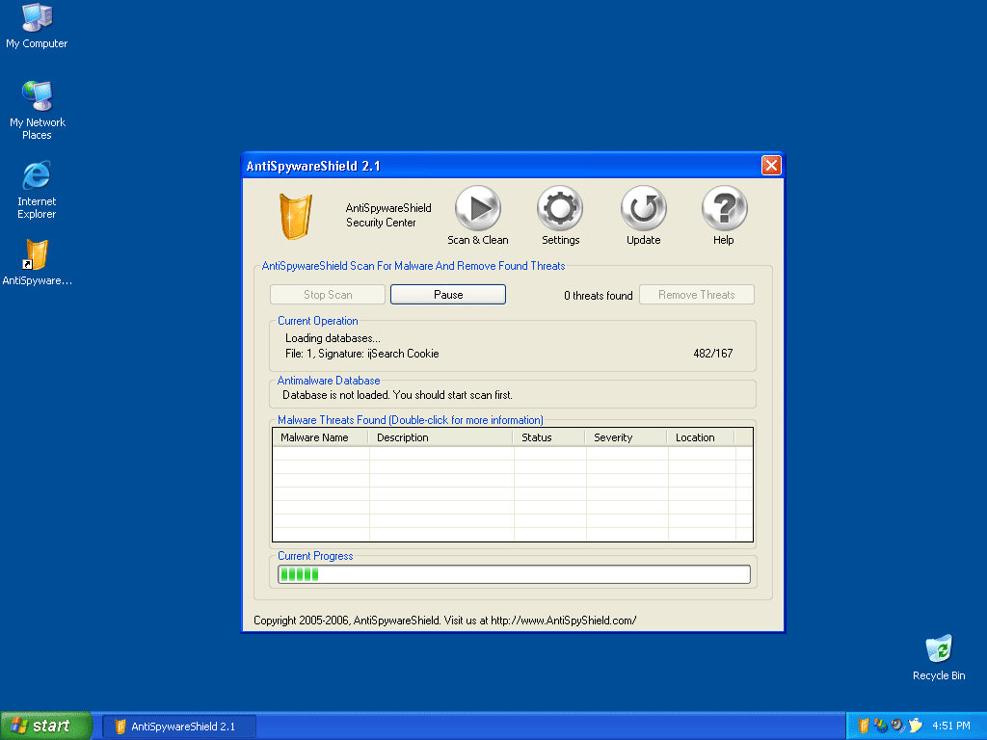The image size is (987, 740).
Task: Click the Update circular arrow icon
Action: pyautogui.click(x=642, y=207)
